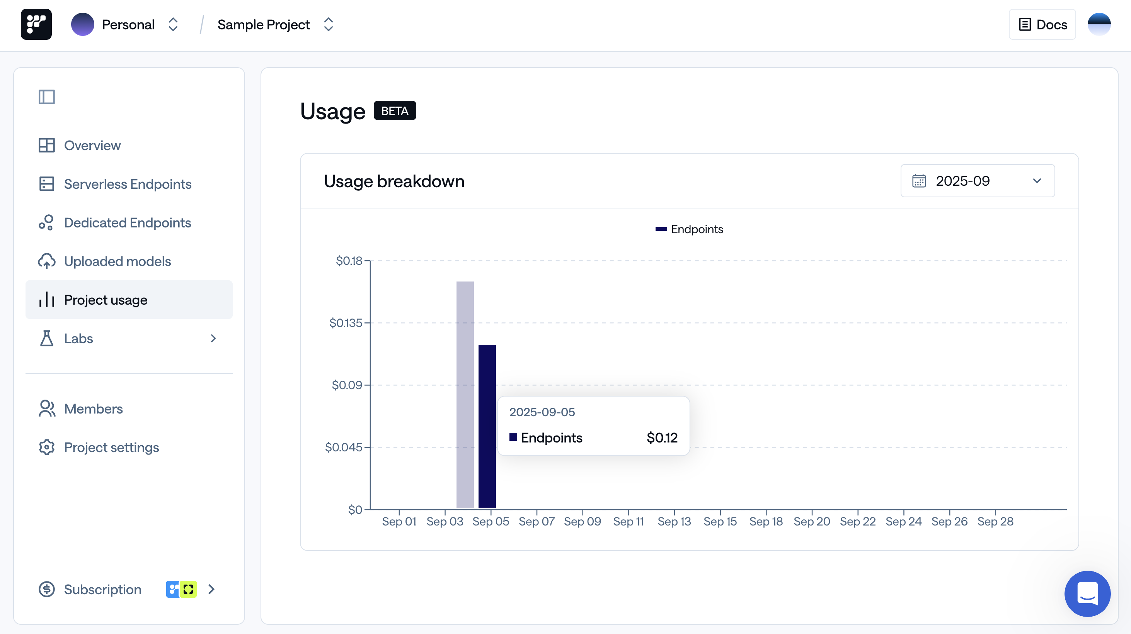This screenshot has width=1131, height=634.
Task: Click the calendar icon in the date selector
Action: click(920, 181)
